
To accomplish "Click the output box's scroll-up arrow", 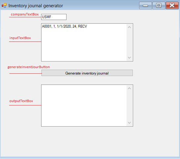I will tap(129, 88).
